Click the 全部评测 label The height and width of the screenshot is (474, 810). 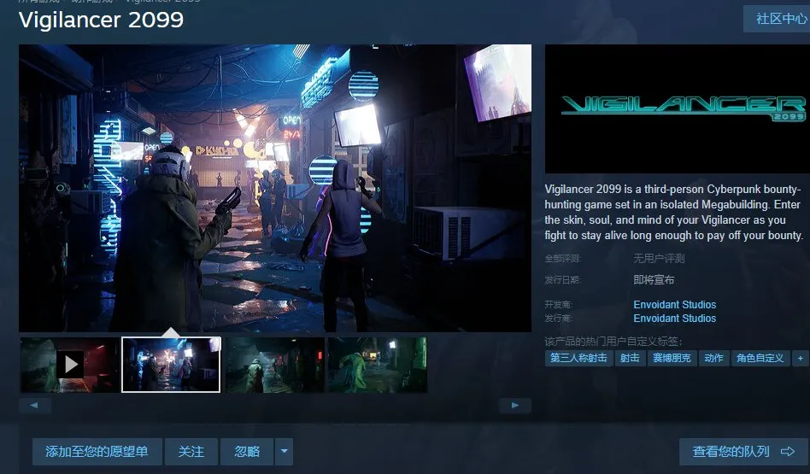(562, 258)
